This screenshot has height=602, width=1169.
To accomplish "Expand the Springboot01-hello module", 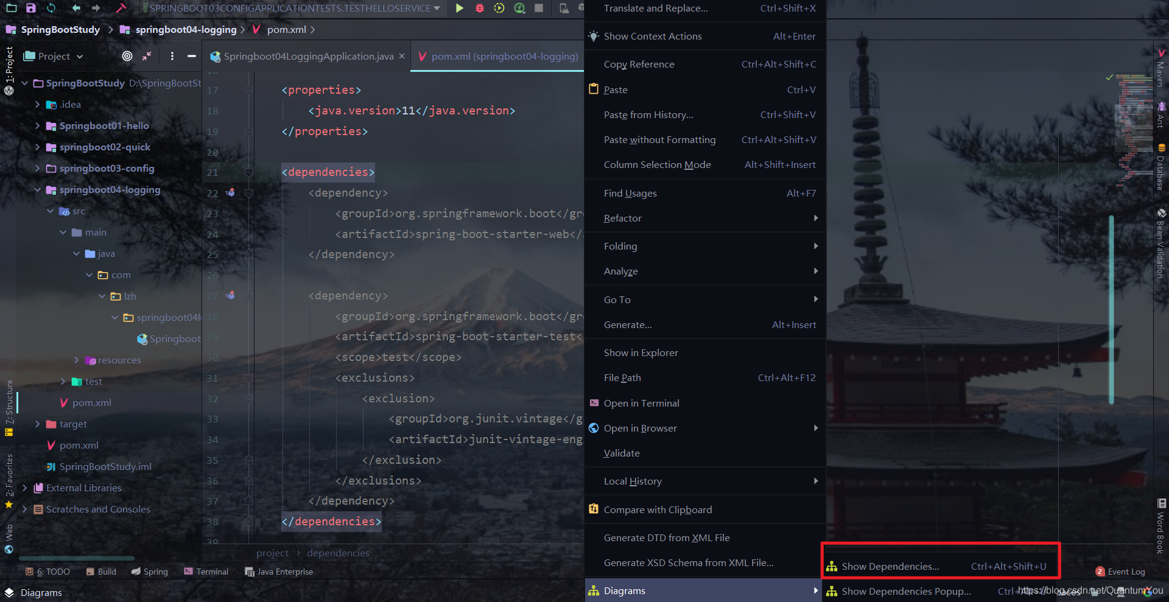I will click(x=38, y=125).
